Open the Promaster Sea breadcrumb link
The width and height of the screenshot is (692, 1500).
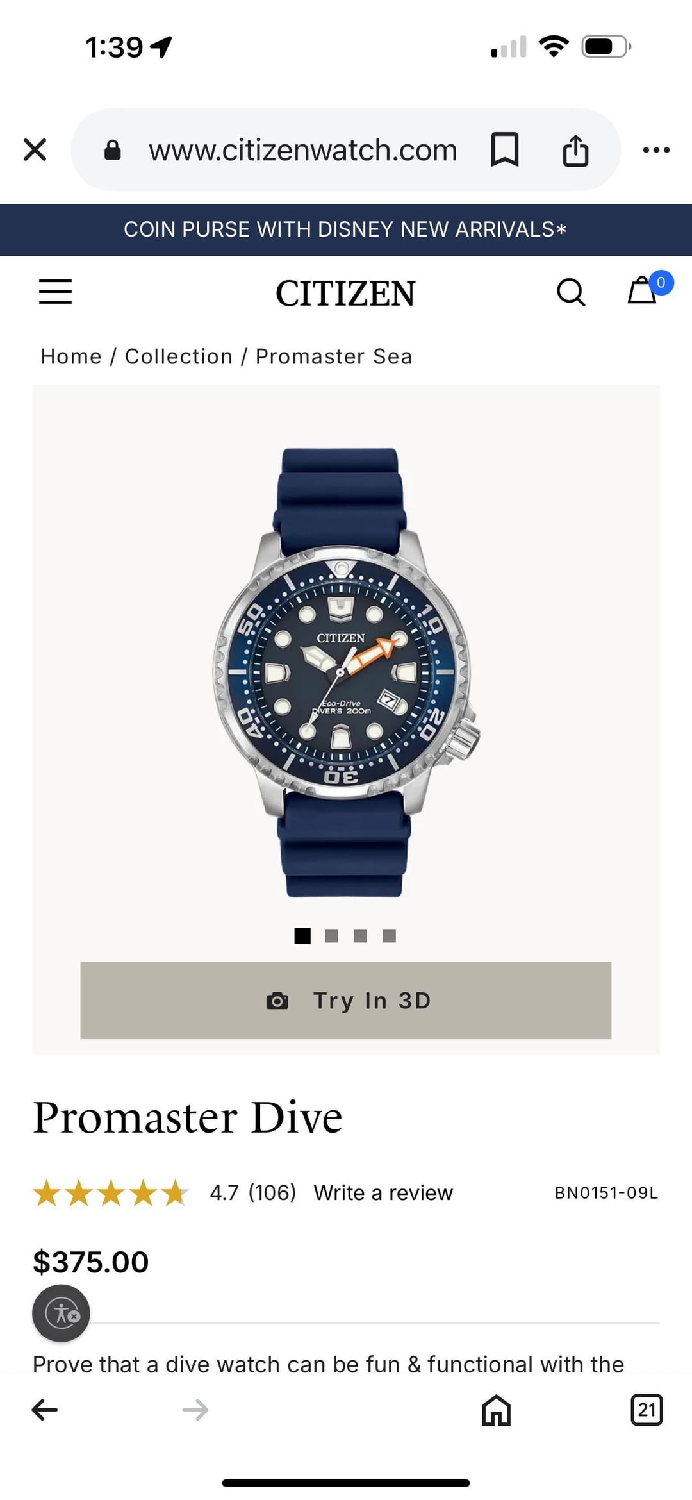[x=334, y=356]
